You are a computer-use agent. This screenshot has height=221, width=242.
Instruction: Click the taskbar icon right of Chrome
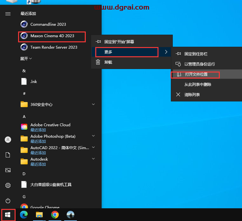point(71,215)
